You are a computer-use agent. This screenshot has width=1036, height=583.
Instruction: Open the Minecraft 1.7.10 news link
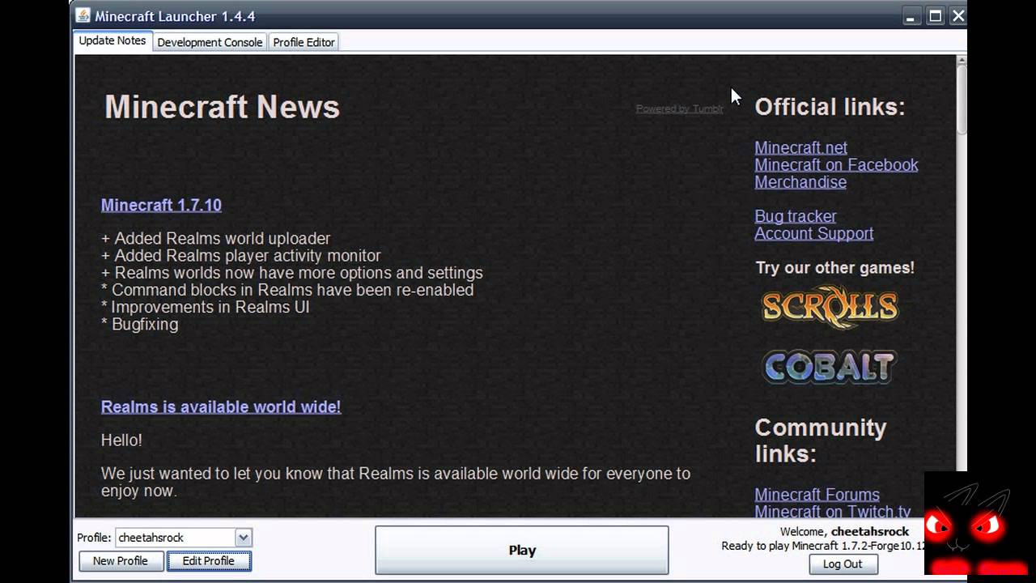(161, 205)
